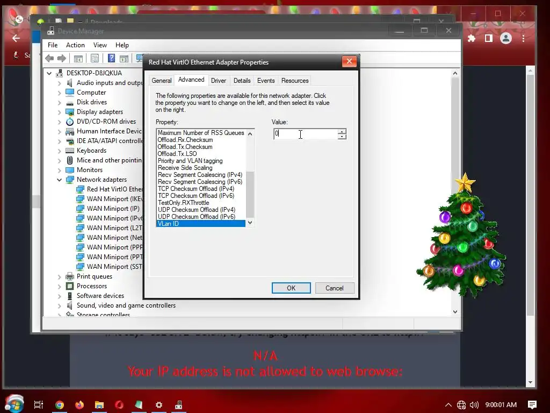The image size is (550, 413).
Task: Open the Opera browser taskbar icon
Action: [119, 405]
